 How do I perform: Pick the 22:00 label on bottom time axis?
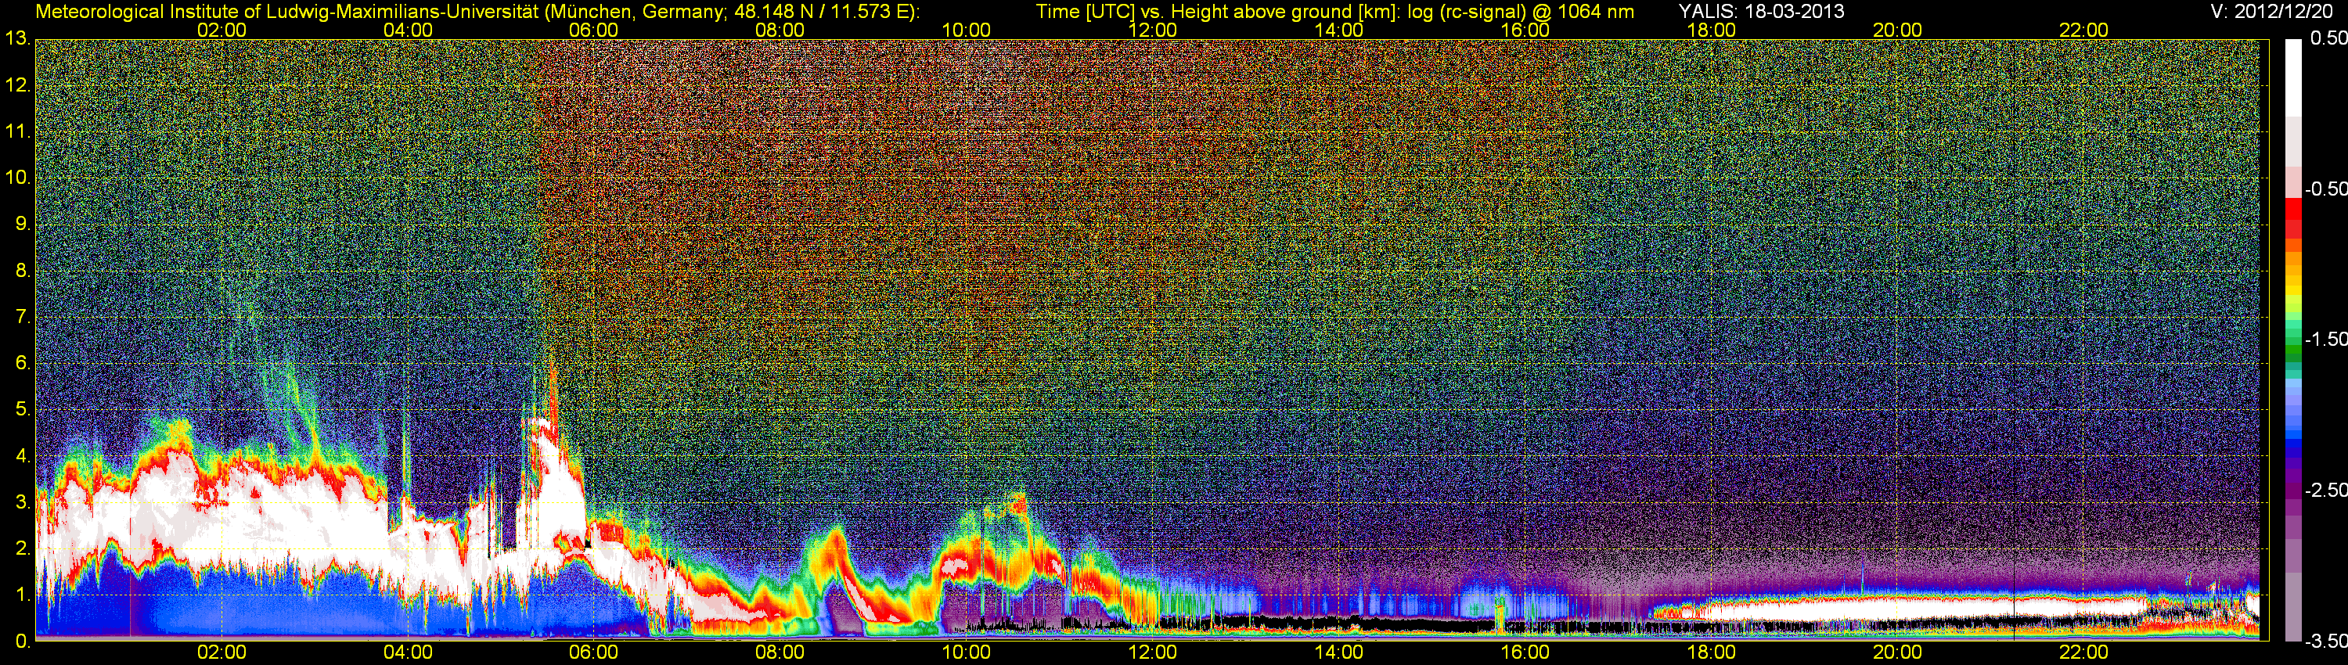tap(2083, 652)
